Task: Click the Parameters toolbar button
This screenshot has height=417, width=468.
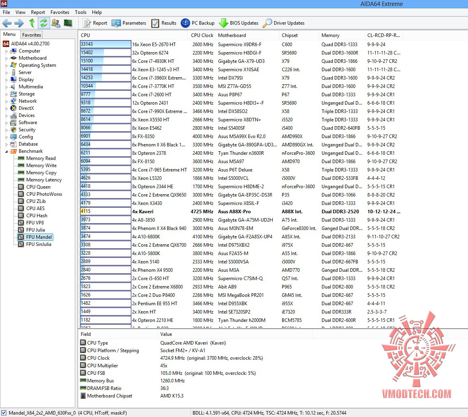Action: coord(129,23)
